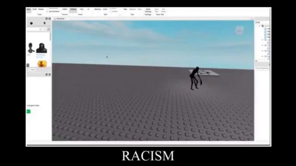Open the Color picker in the ribbon
The image size is (296, 166).
pos(105,9)
